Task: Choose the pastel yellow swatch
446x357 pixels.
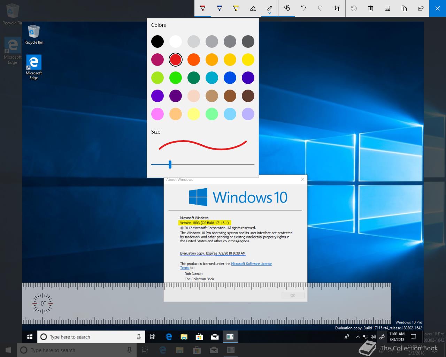Action: [194, 114]
